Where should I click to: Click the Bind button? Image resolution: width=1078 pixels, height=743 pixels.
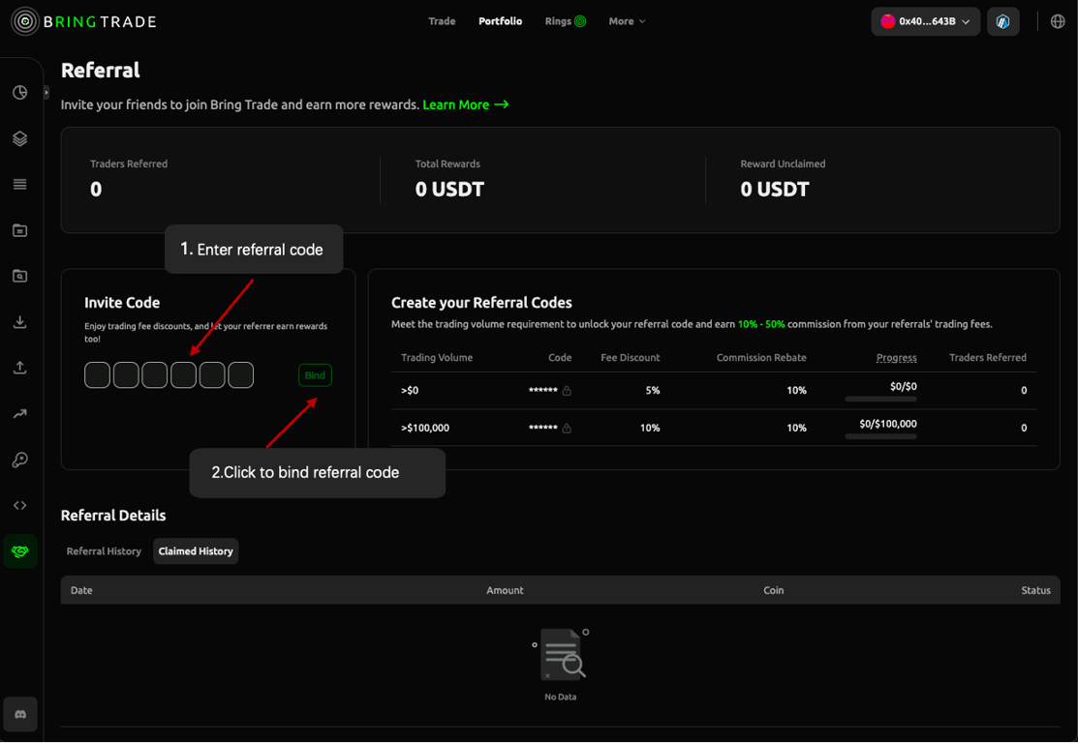pos(315,375)
